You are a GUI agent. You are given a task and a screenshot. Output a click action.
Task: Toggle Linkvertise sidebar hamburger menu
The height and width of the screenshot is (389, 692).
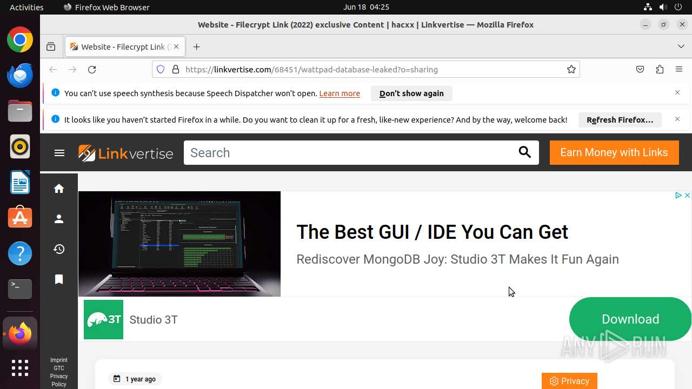click(x=59, y=153)
